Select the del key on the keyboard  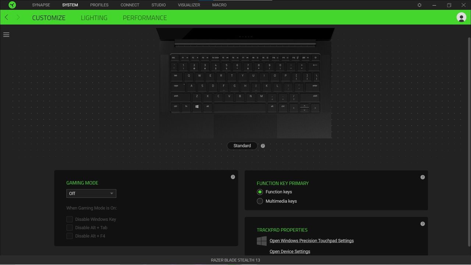[x=305, y=58]
